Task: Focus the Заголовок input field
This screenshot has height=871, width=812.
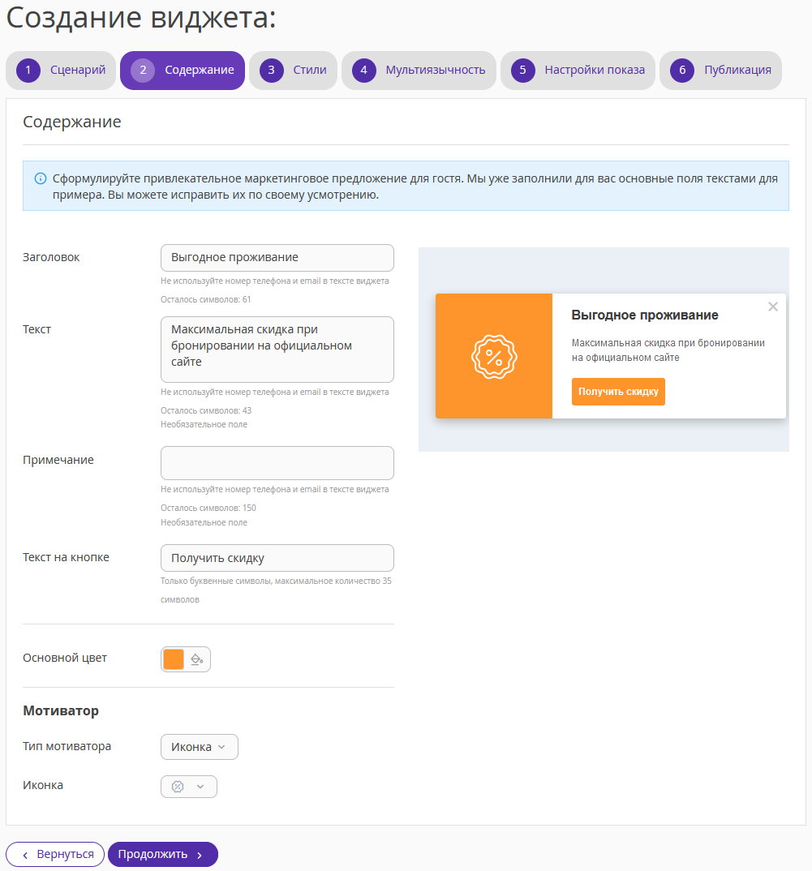Action: tap(277, 258)
